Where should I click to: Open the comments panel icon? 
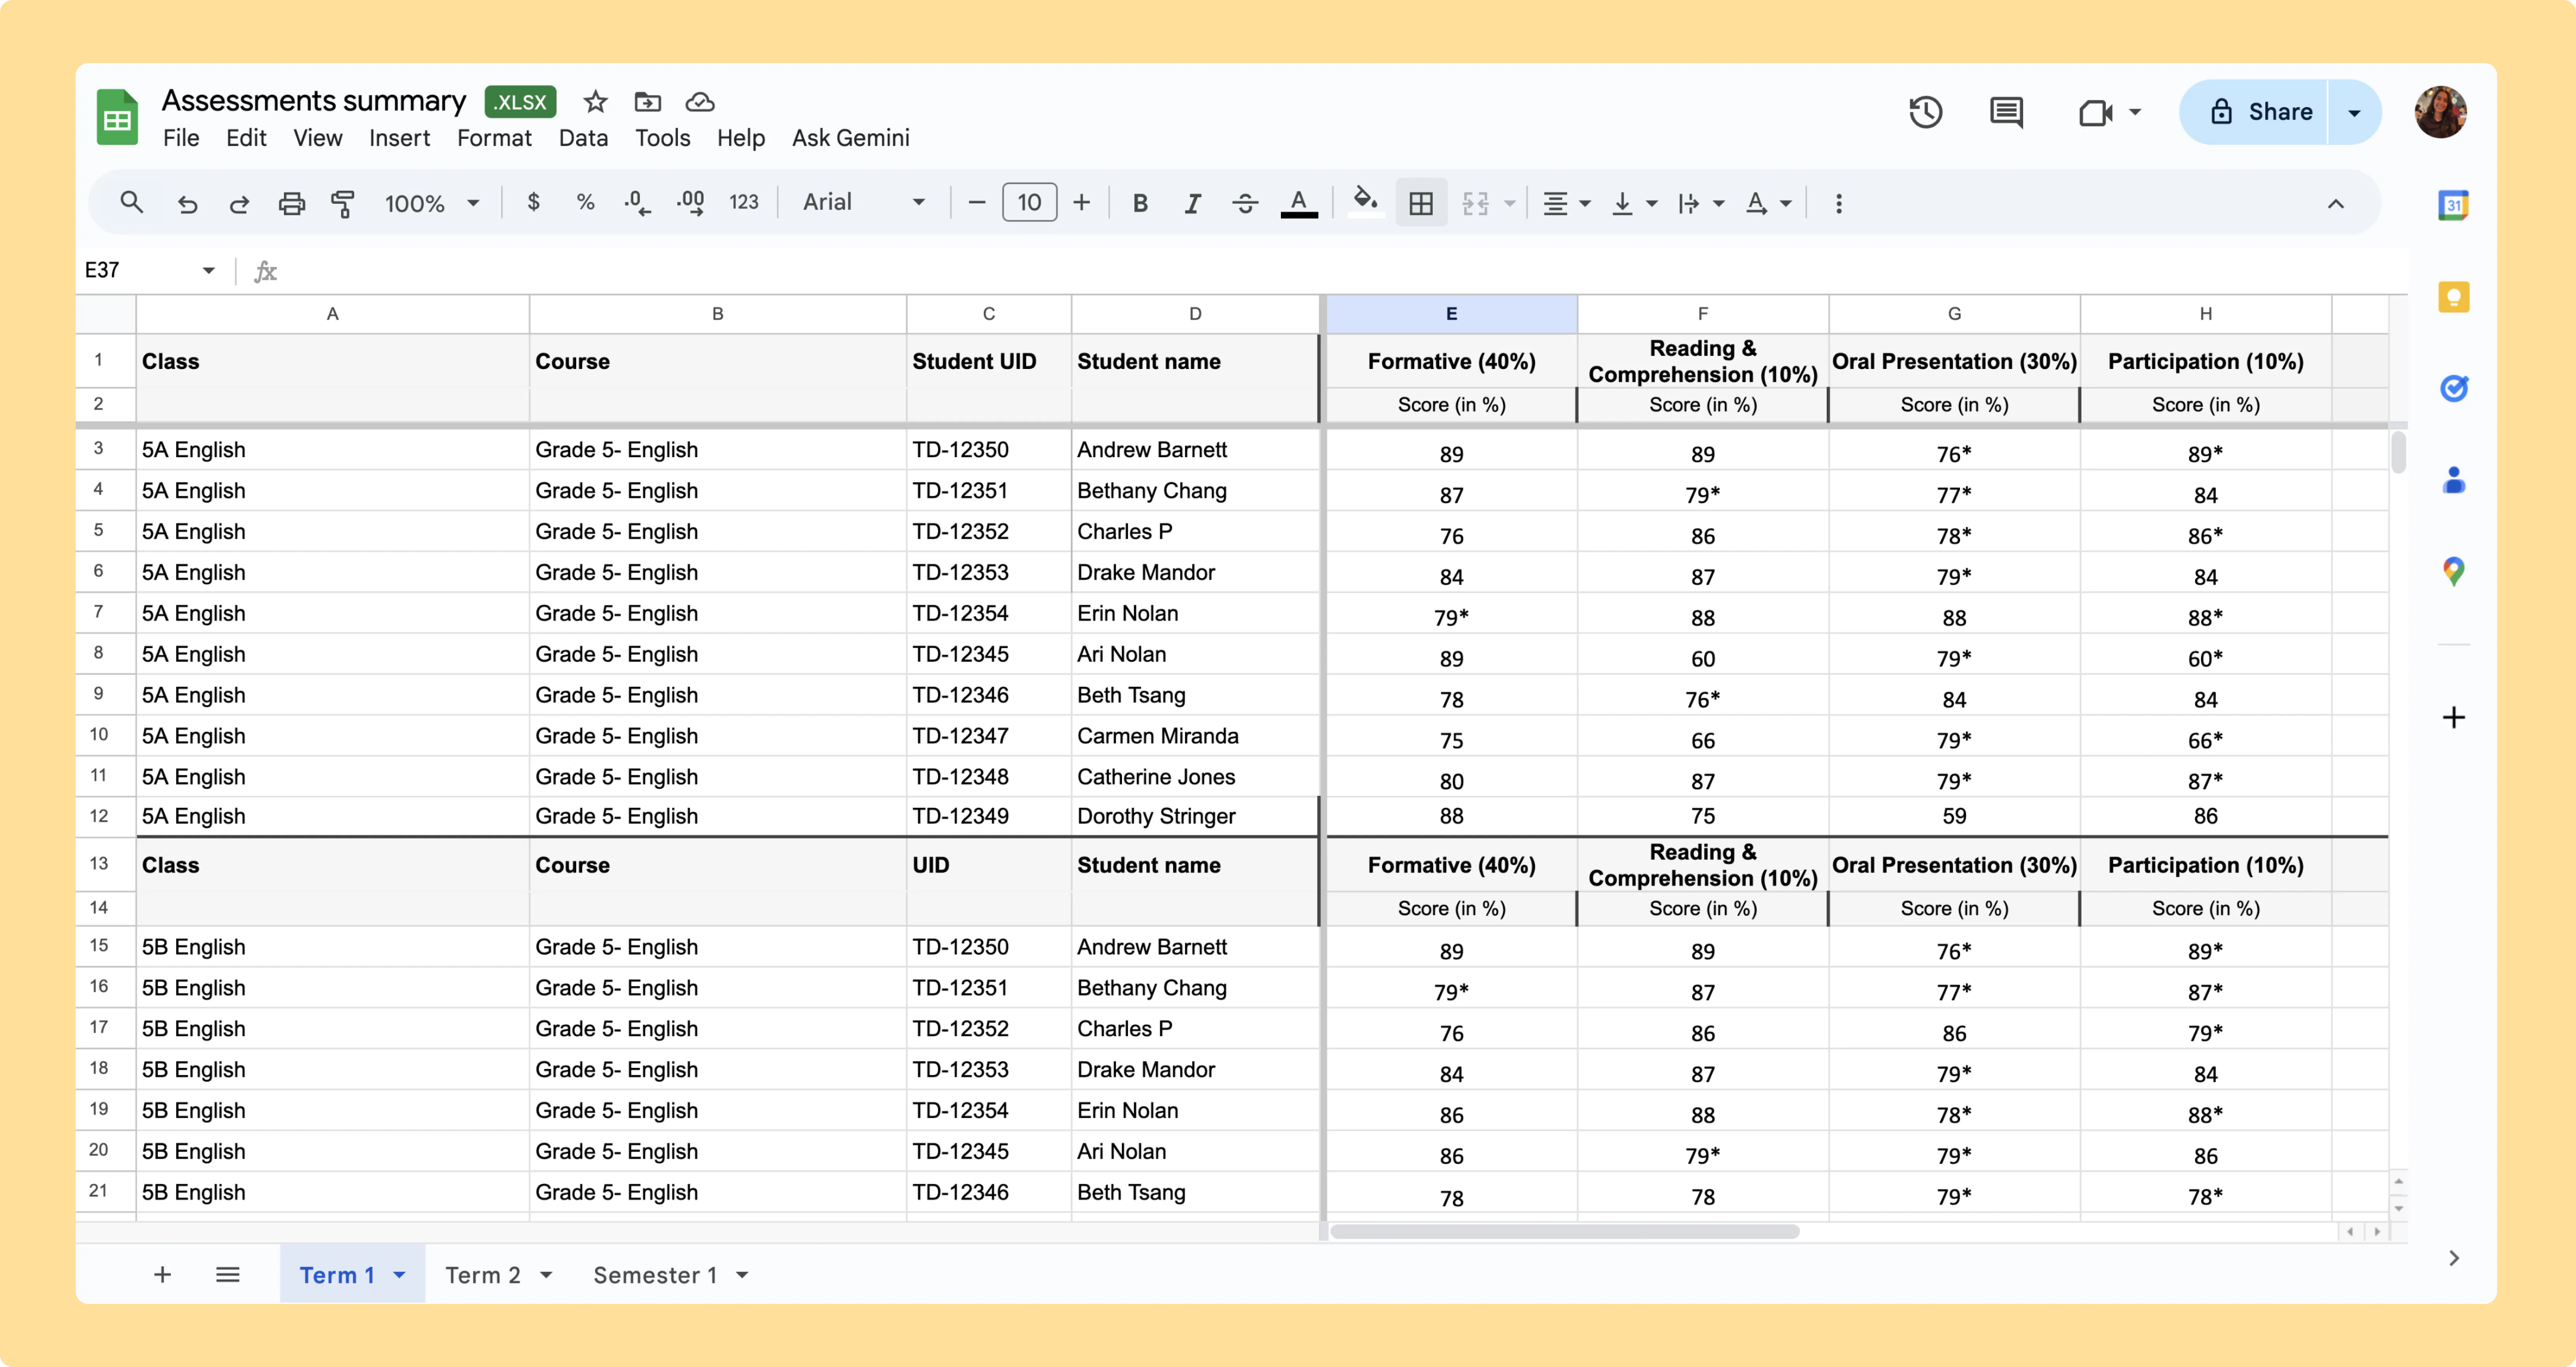coord(2006,112)
